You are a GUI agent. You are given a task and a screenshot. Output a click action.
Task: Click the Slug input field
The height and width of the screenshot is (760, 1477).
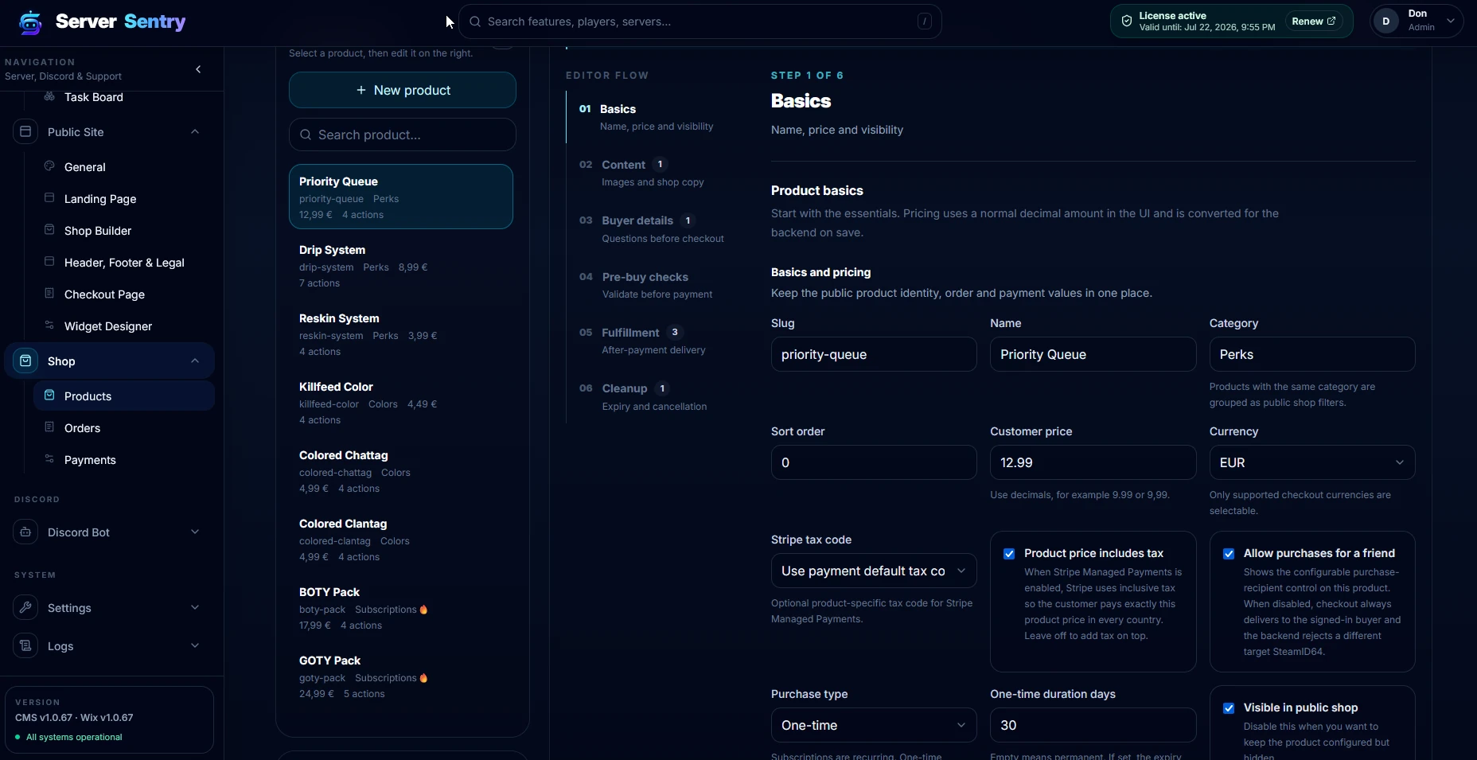[874, 354]
